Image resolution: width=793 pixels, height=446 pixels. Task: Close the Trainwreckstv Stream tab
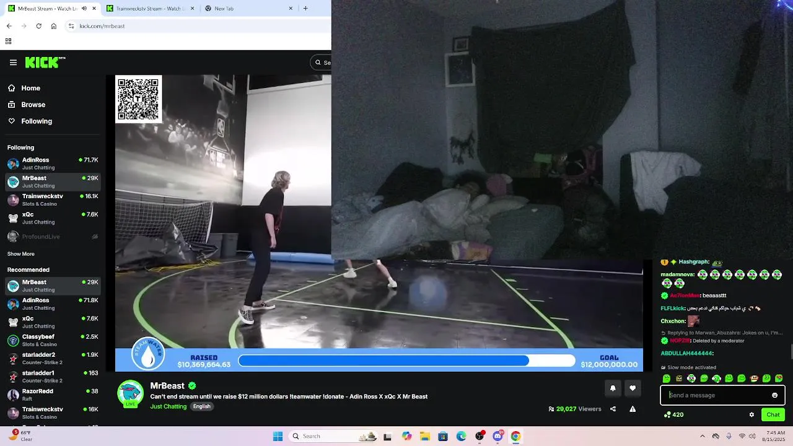click(x=192, y=9)
